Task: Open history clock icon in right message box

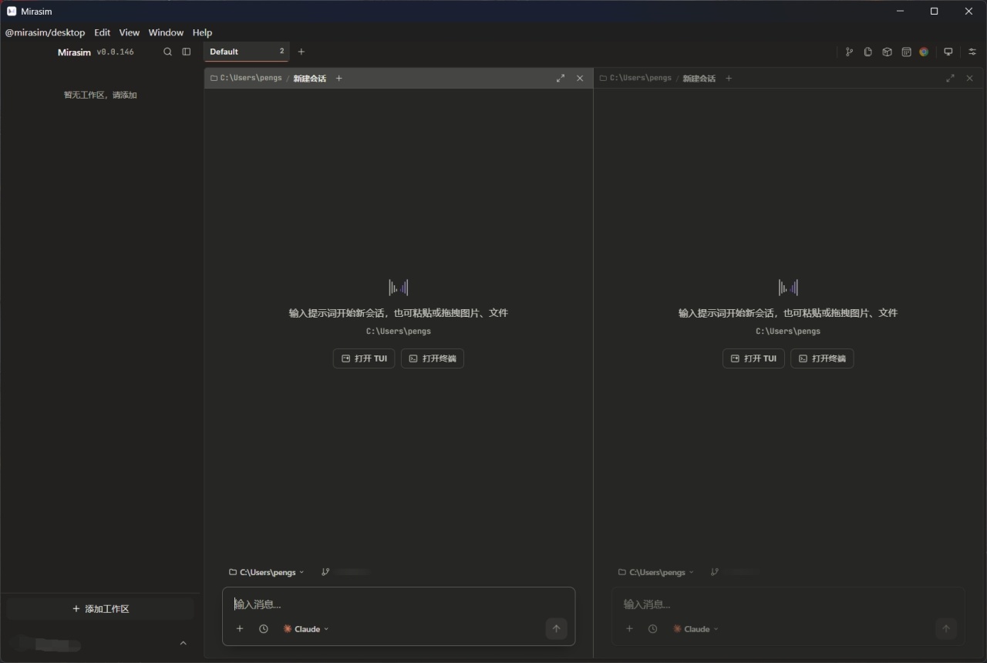Action: [x=653, y=629]
